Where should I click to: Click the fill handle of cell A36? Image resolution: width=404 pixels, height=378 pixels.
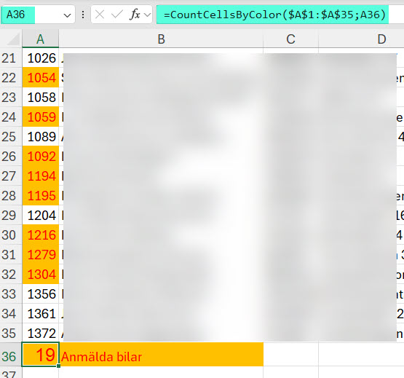(59, 366)
